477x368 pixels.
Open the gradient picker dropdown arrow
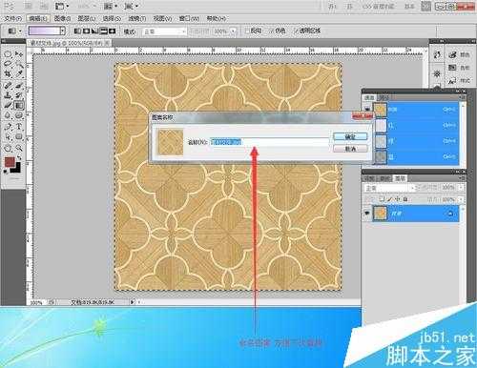(63, 31)
